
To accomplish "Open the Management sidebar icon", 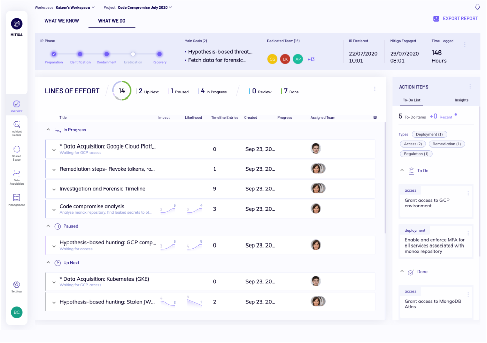I will pos(16,198).
